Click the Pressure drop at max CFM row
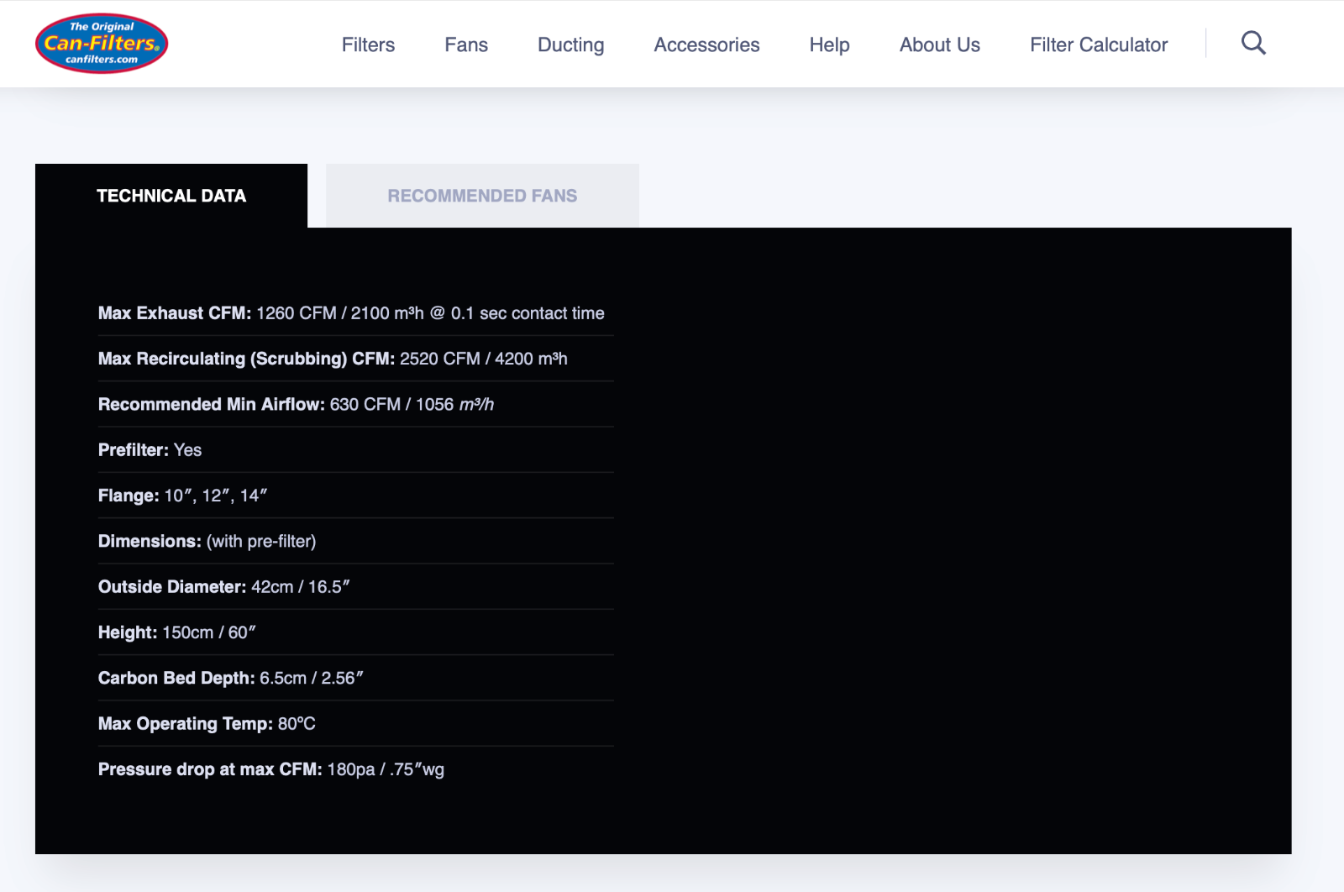The height and width of the screenshot is (892, 1344). coord(270,769)
